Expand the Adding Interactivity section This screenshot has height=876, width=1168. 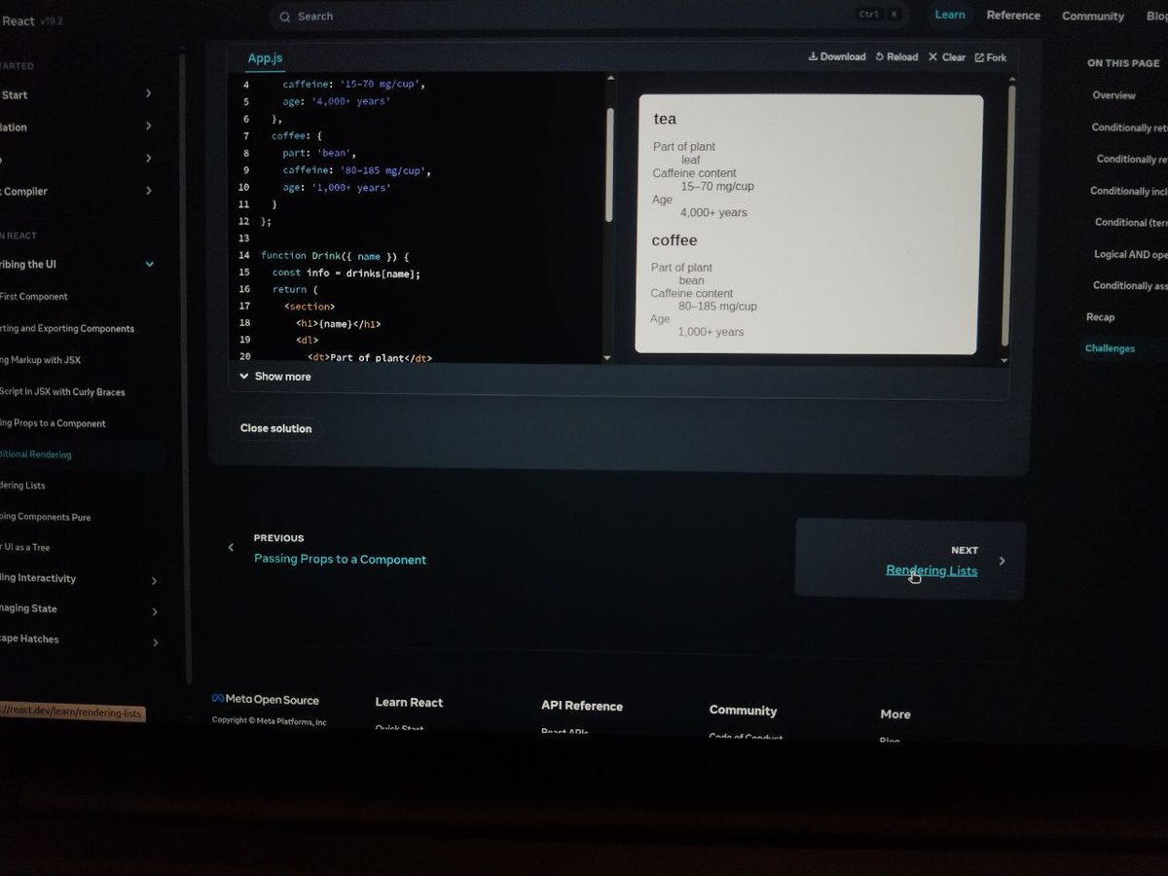click(155, 580)
